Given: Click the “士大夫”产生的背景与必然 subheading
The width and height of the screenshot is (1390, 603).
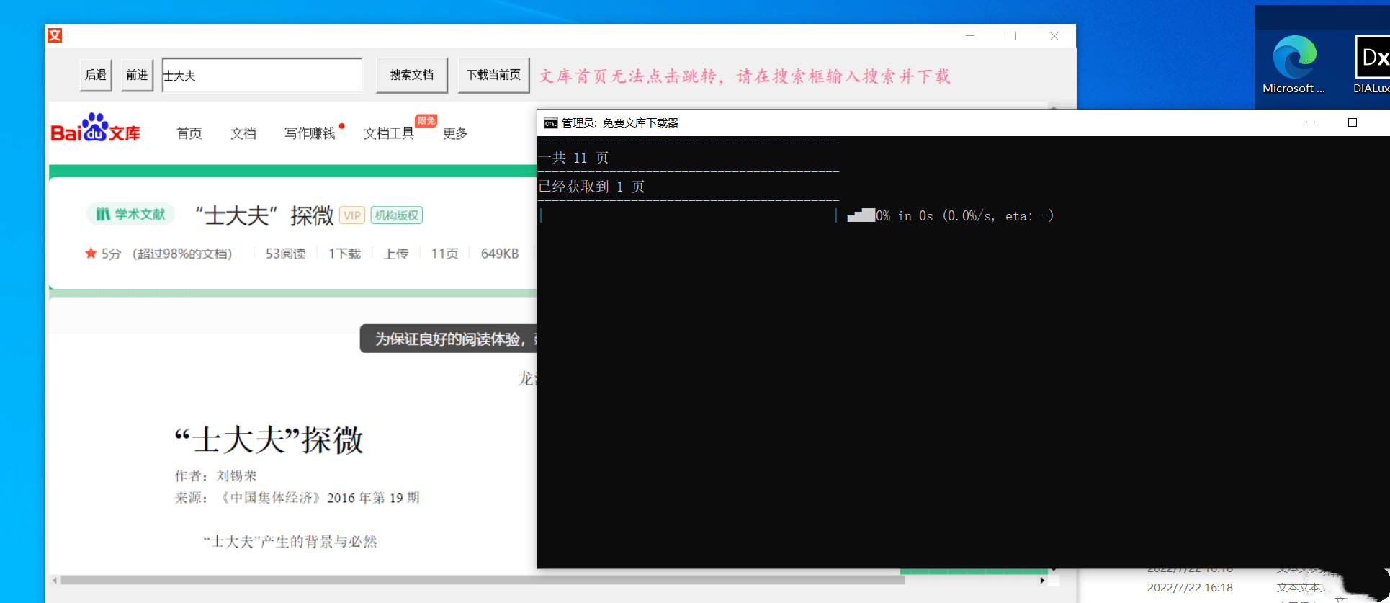Looking at the screenshot, I should pos(290,542).
